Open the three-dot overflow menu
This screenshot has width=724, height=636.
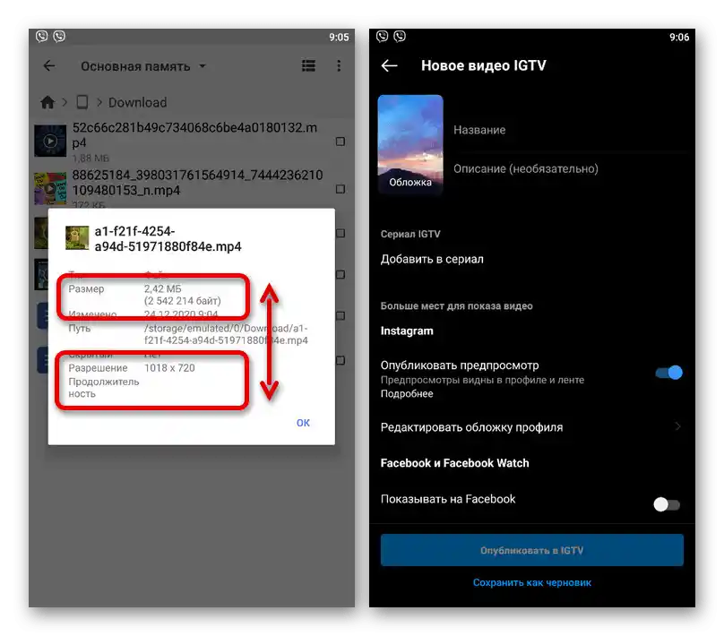coord(338,65)
